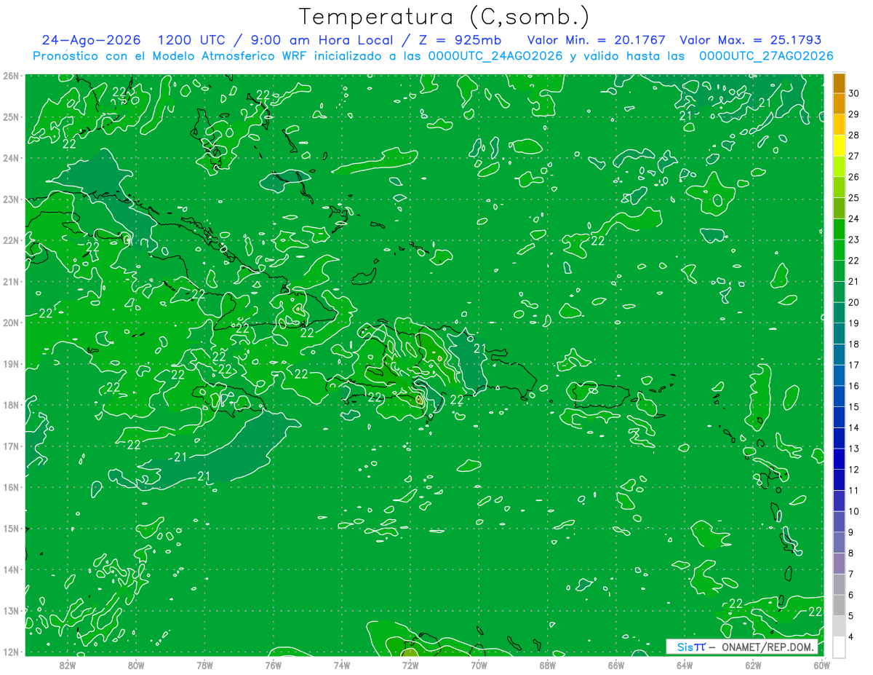
Task: Click the "78W" longitude axis label
Action: (x=204, y=664)
